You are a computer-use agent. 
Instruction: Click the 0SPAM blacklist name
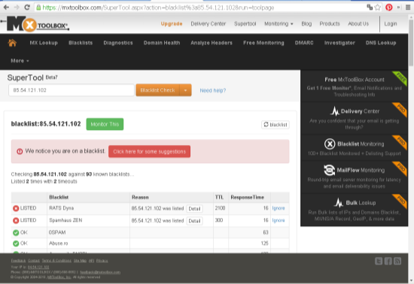coord(57,232)
